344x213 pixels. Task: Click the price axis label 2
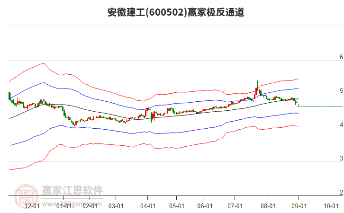tap(341, 192)
